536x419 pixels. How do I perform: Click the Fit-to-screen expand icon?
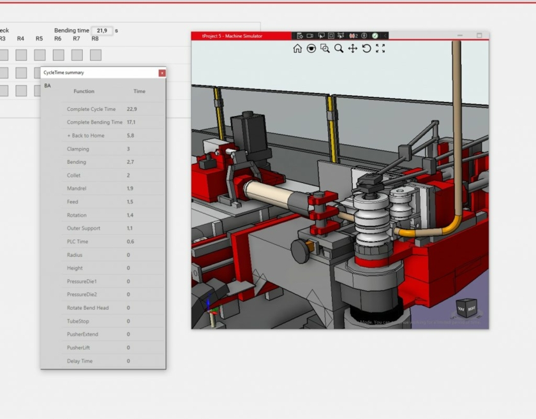[x=380, y=48]
